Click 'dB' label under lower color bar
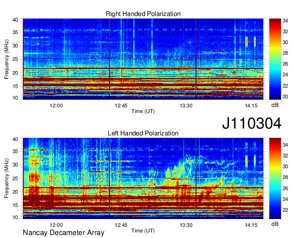The width and height of the screenshot is (293, 238). [275, 224]
